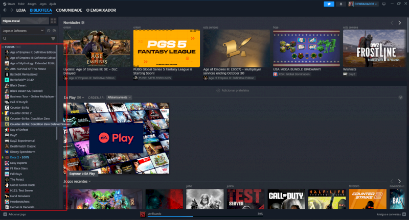Open the notifications bell
409x220 pixels.
pos(340,4)
